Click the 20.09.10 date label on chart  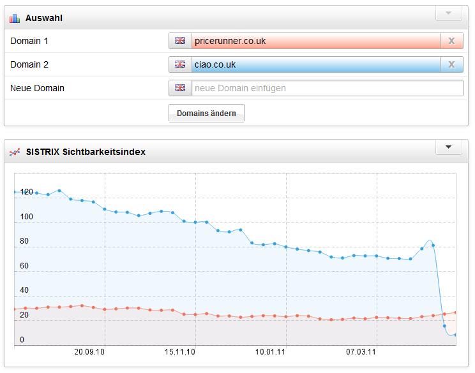pyautogui.click(x=89, y=351)
